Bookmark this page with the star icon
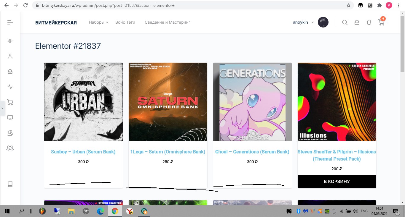Viewport: 405px width, 217px height. (349, 5)
